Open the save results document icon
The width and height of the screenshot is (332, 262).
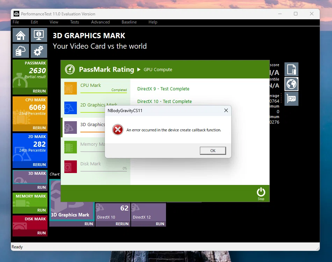[x=291, y=69]
